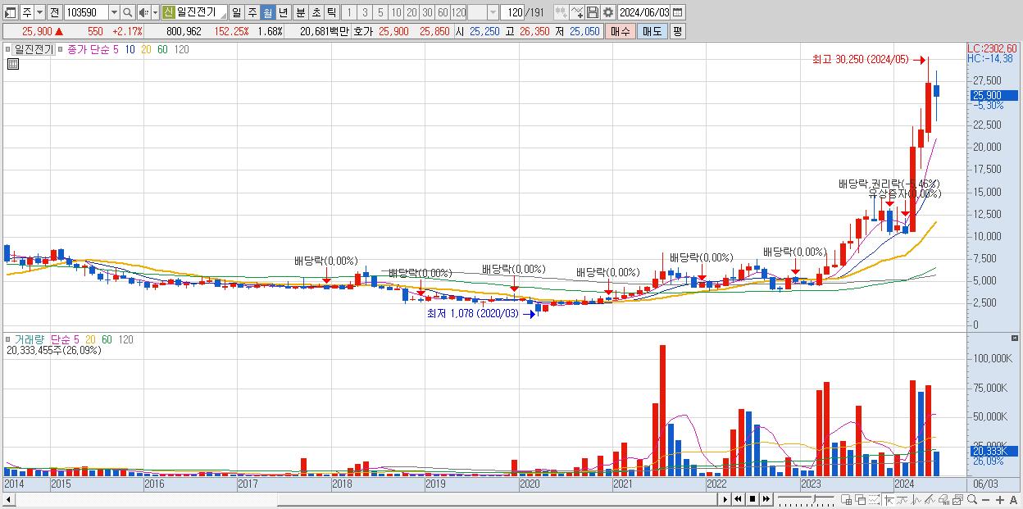Screen dimensions: 1023x509
Task: Click the 일진전기 legend label in chart
Action: [33, 49]
